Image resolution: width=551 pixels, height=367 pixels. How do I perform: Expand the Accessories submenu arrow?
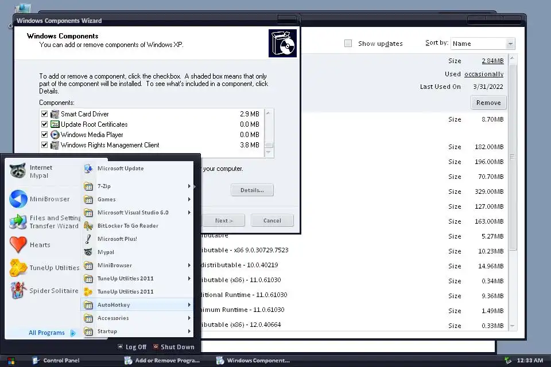coord(189,318)
